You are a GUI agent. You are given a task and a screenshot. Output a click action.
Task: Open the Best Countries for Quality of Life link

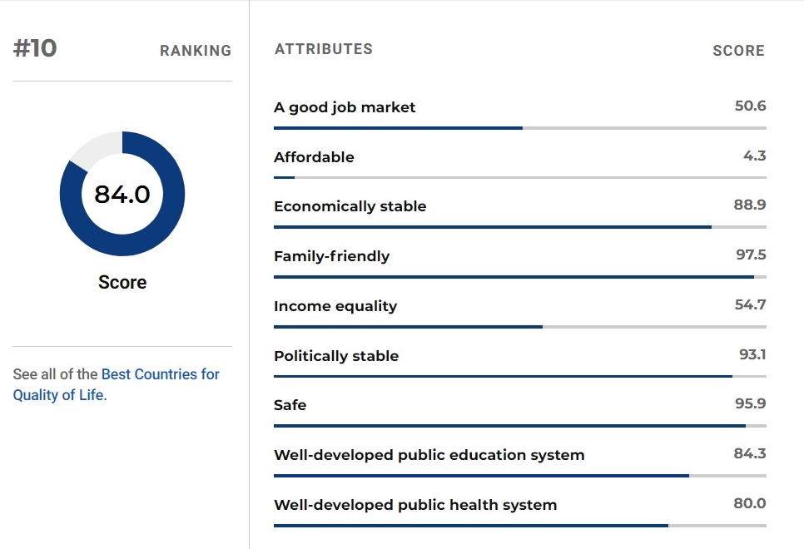point(116,384)
